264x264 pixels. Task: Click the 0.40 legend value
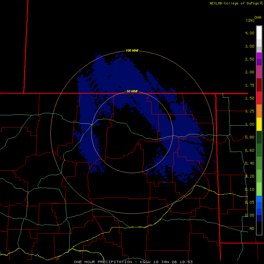[250, 163]
